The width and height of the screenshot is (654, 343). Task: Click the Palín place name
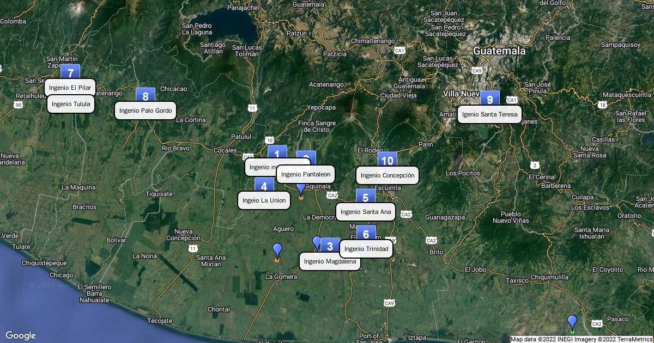point(426,144)
